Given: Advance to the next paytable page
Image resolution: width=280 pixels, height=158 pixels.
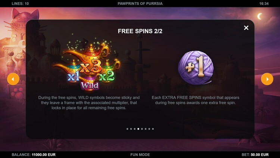Looking at the screenshot, I should click(x=267, y=79).
